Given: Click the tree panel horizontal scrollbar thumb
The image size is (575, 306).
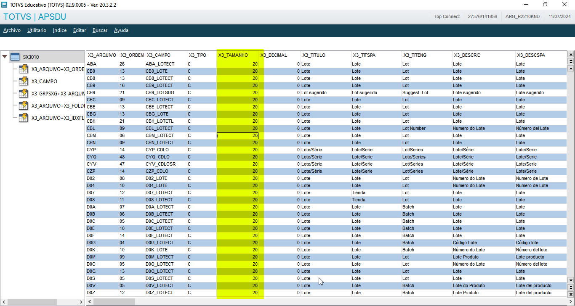Looking at the screenshot, I should click(x=32, y=302).
